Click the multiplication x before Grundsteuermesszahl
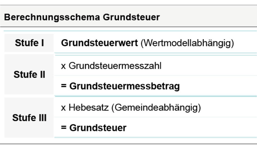The width and height of the screenshot is (257, 145). tap(63, 66)
